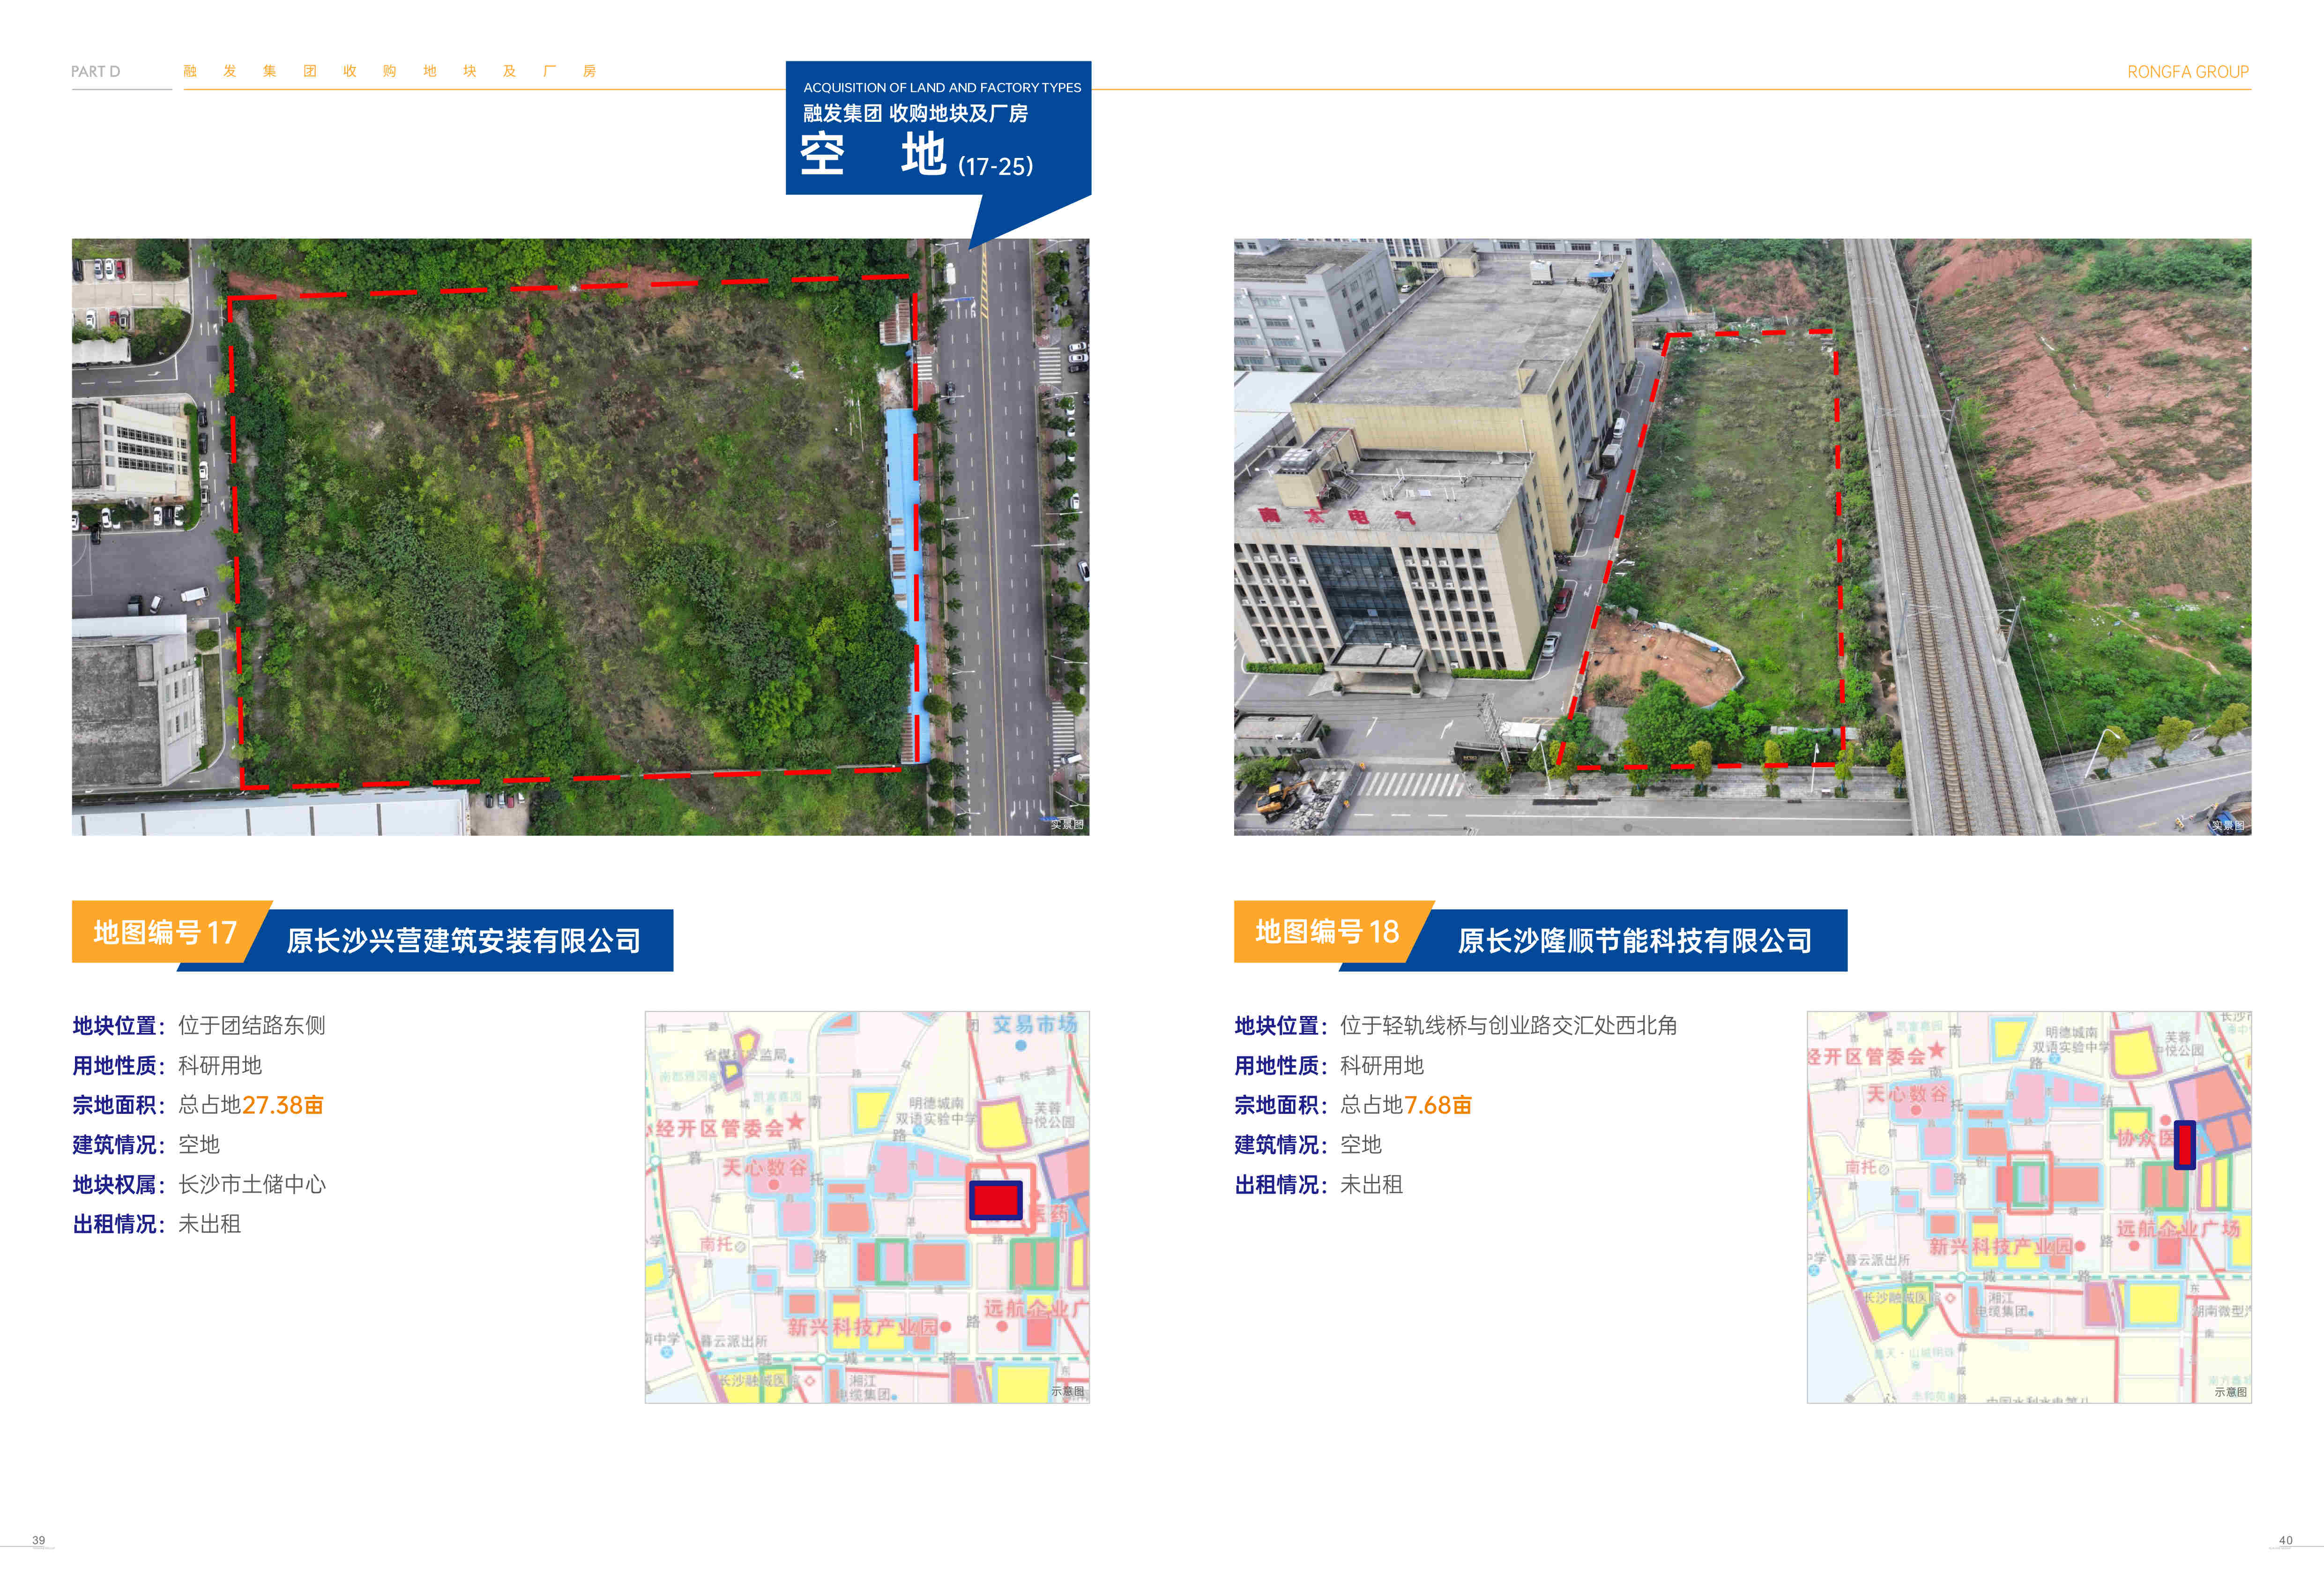2324x1577 pixels.
Task: Click the aerial photo of plot 17
Action: 580,536
